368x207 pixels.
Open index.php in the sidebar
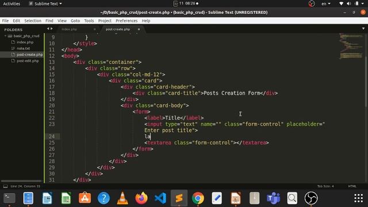pos(25,42)
